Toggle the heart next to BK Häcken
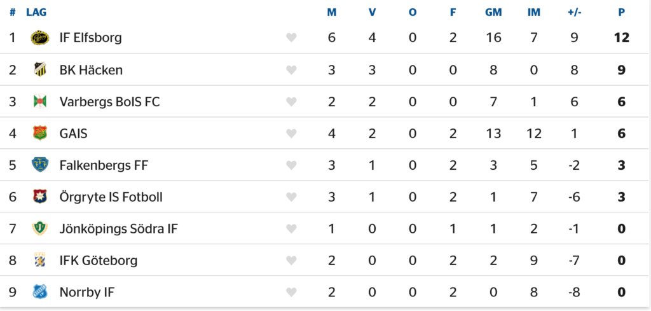651x311 pixels. [x=291, y=70]
